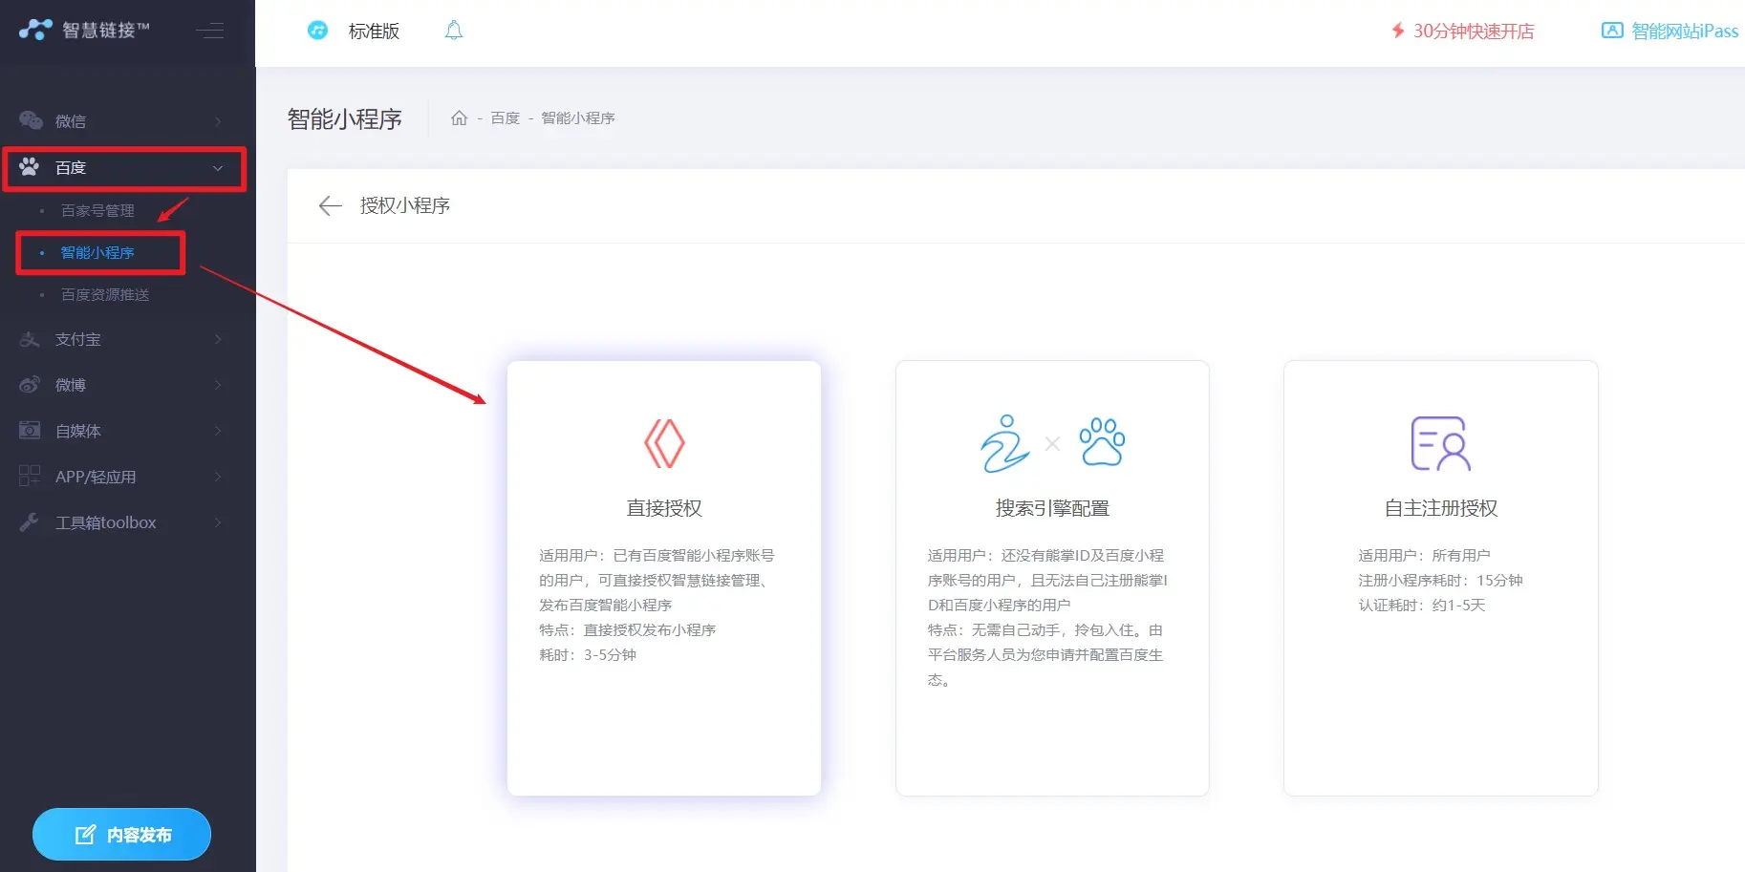Click the 自主注册授权 registration icon

1440,443
